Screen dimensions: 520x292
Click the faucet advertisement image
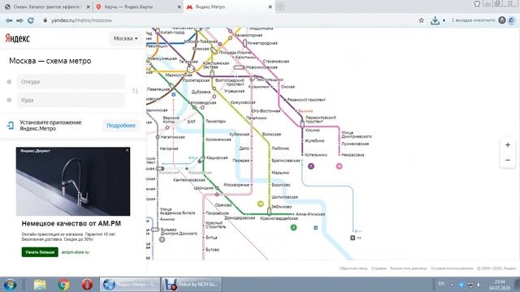pyautogui.click(x=73, y=182)
